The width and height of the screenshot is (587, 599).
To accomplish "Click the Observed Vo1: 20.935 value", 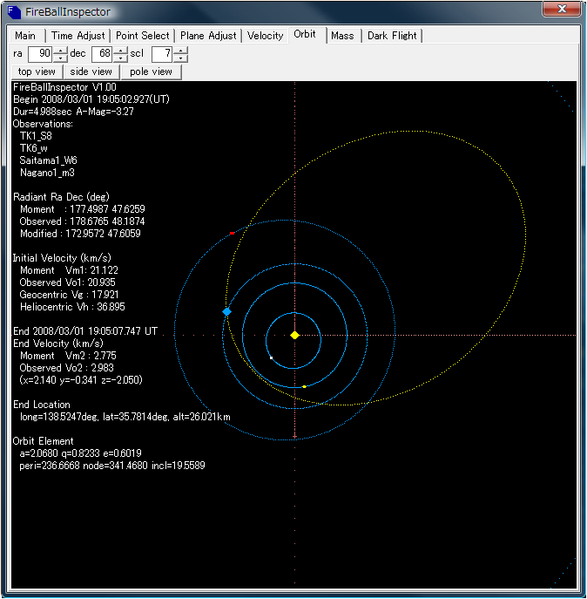I will (x=68, y=282).
